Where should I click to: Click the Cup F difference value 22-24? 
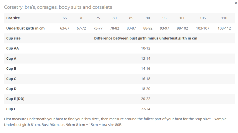click(145, 109)
